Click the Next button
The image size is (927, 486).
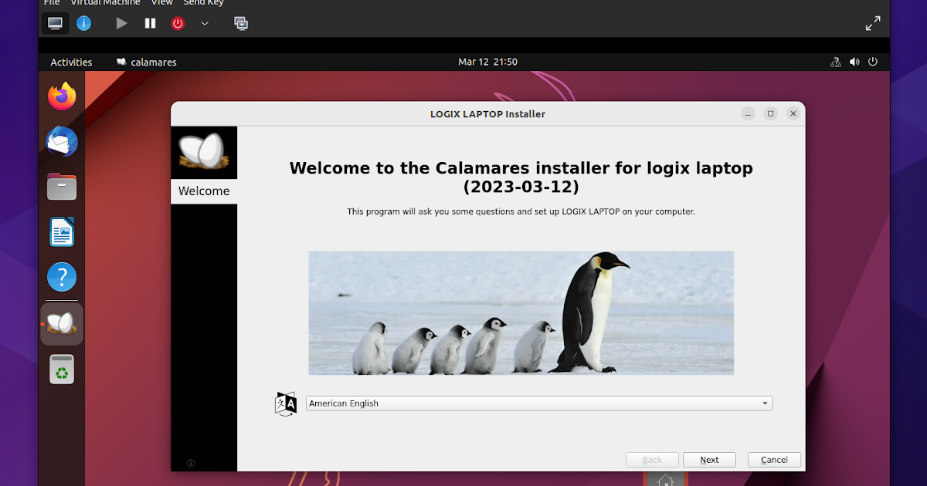[709, 460]
